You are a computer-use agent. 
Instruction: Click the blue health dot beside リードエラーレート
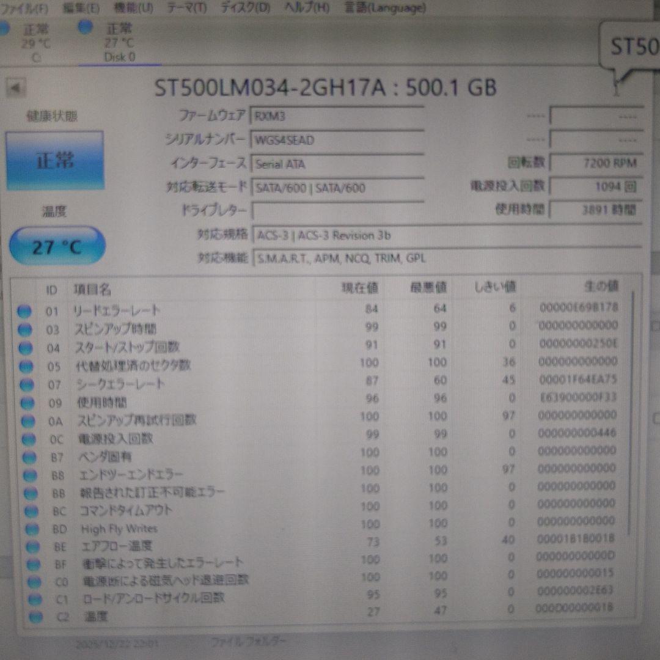(x=26, y=312)
